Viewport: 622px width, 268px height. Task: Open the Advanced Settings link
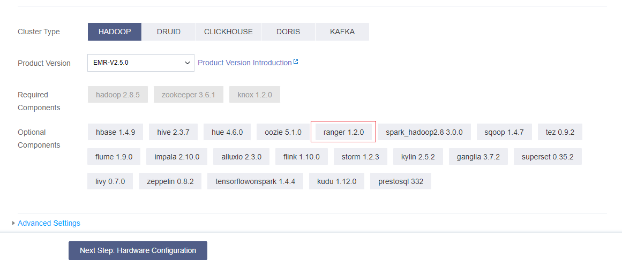pyautogui.click(x=49, y=223)
